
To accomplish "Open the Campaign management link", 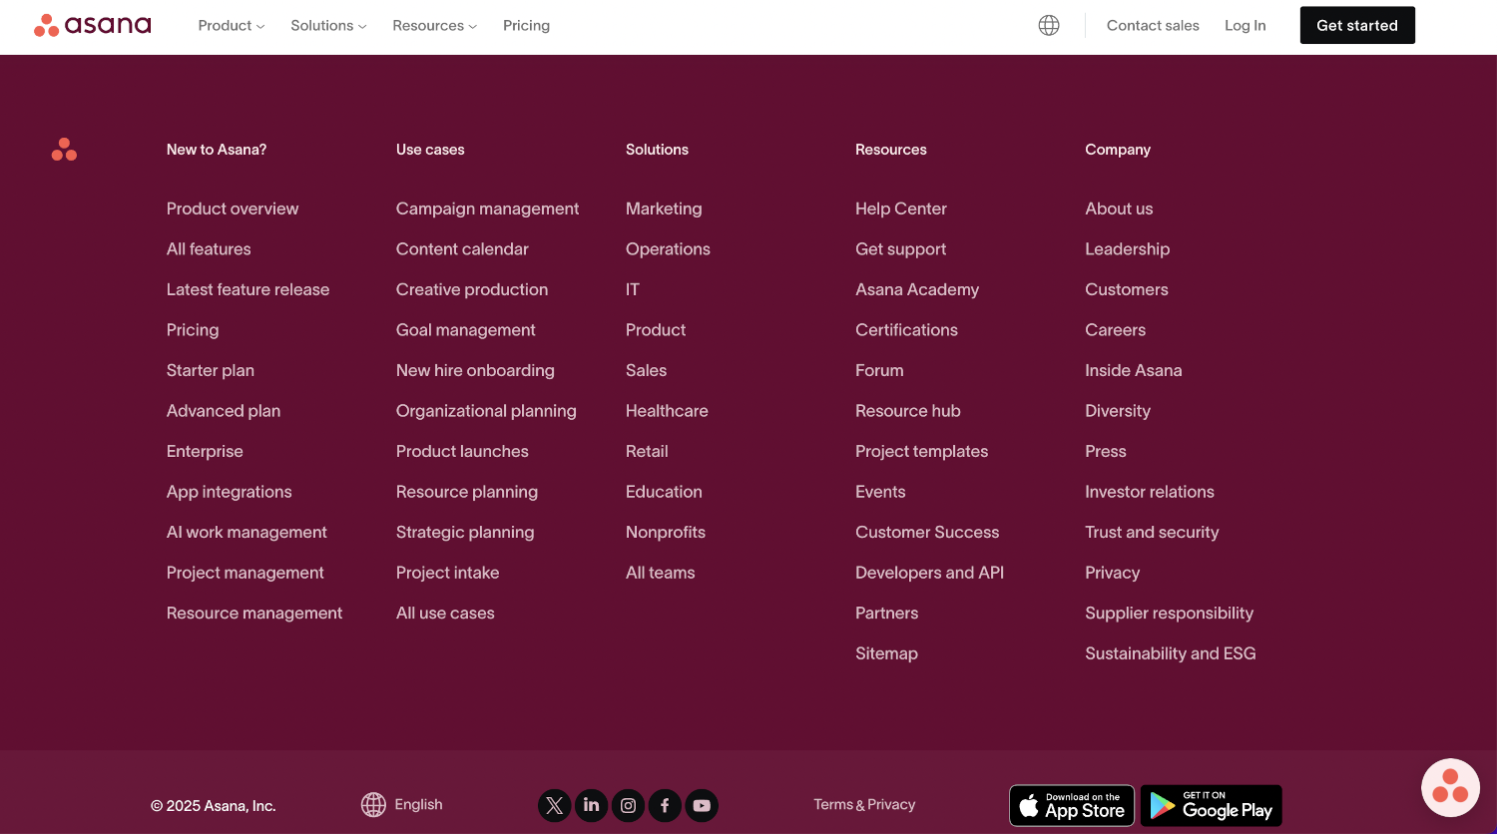I will tap(487, 208).
